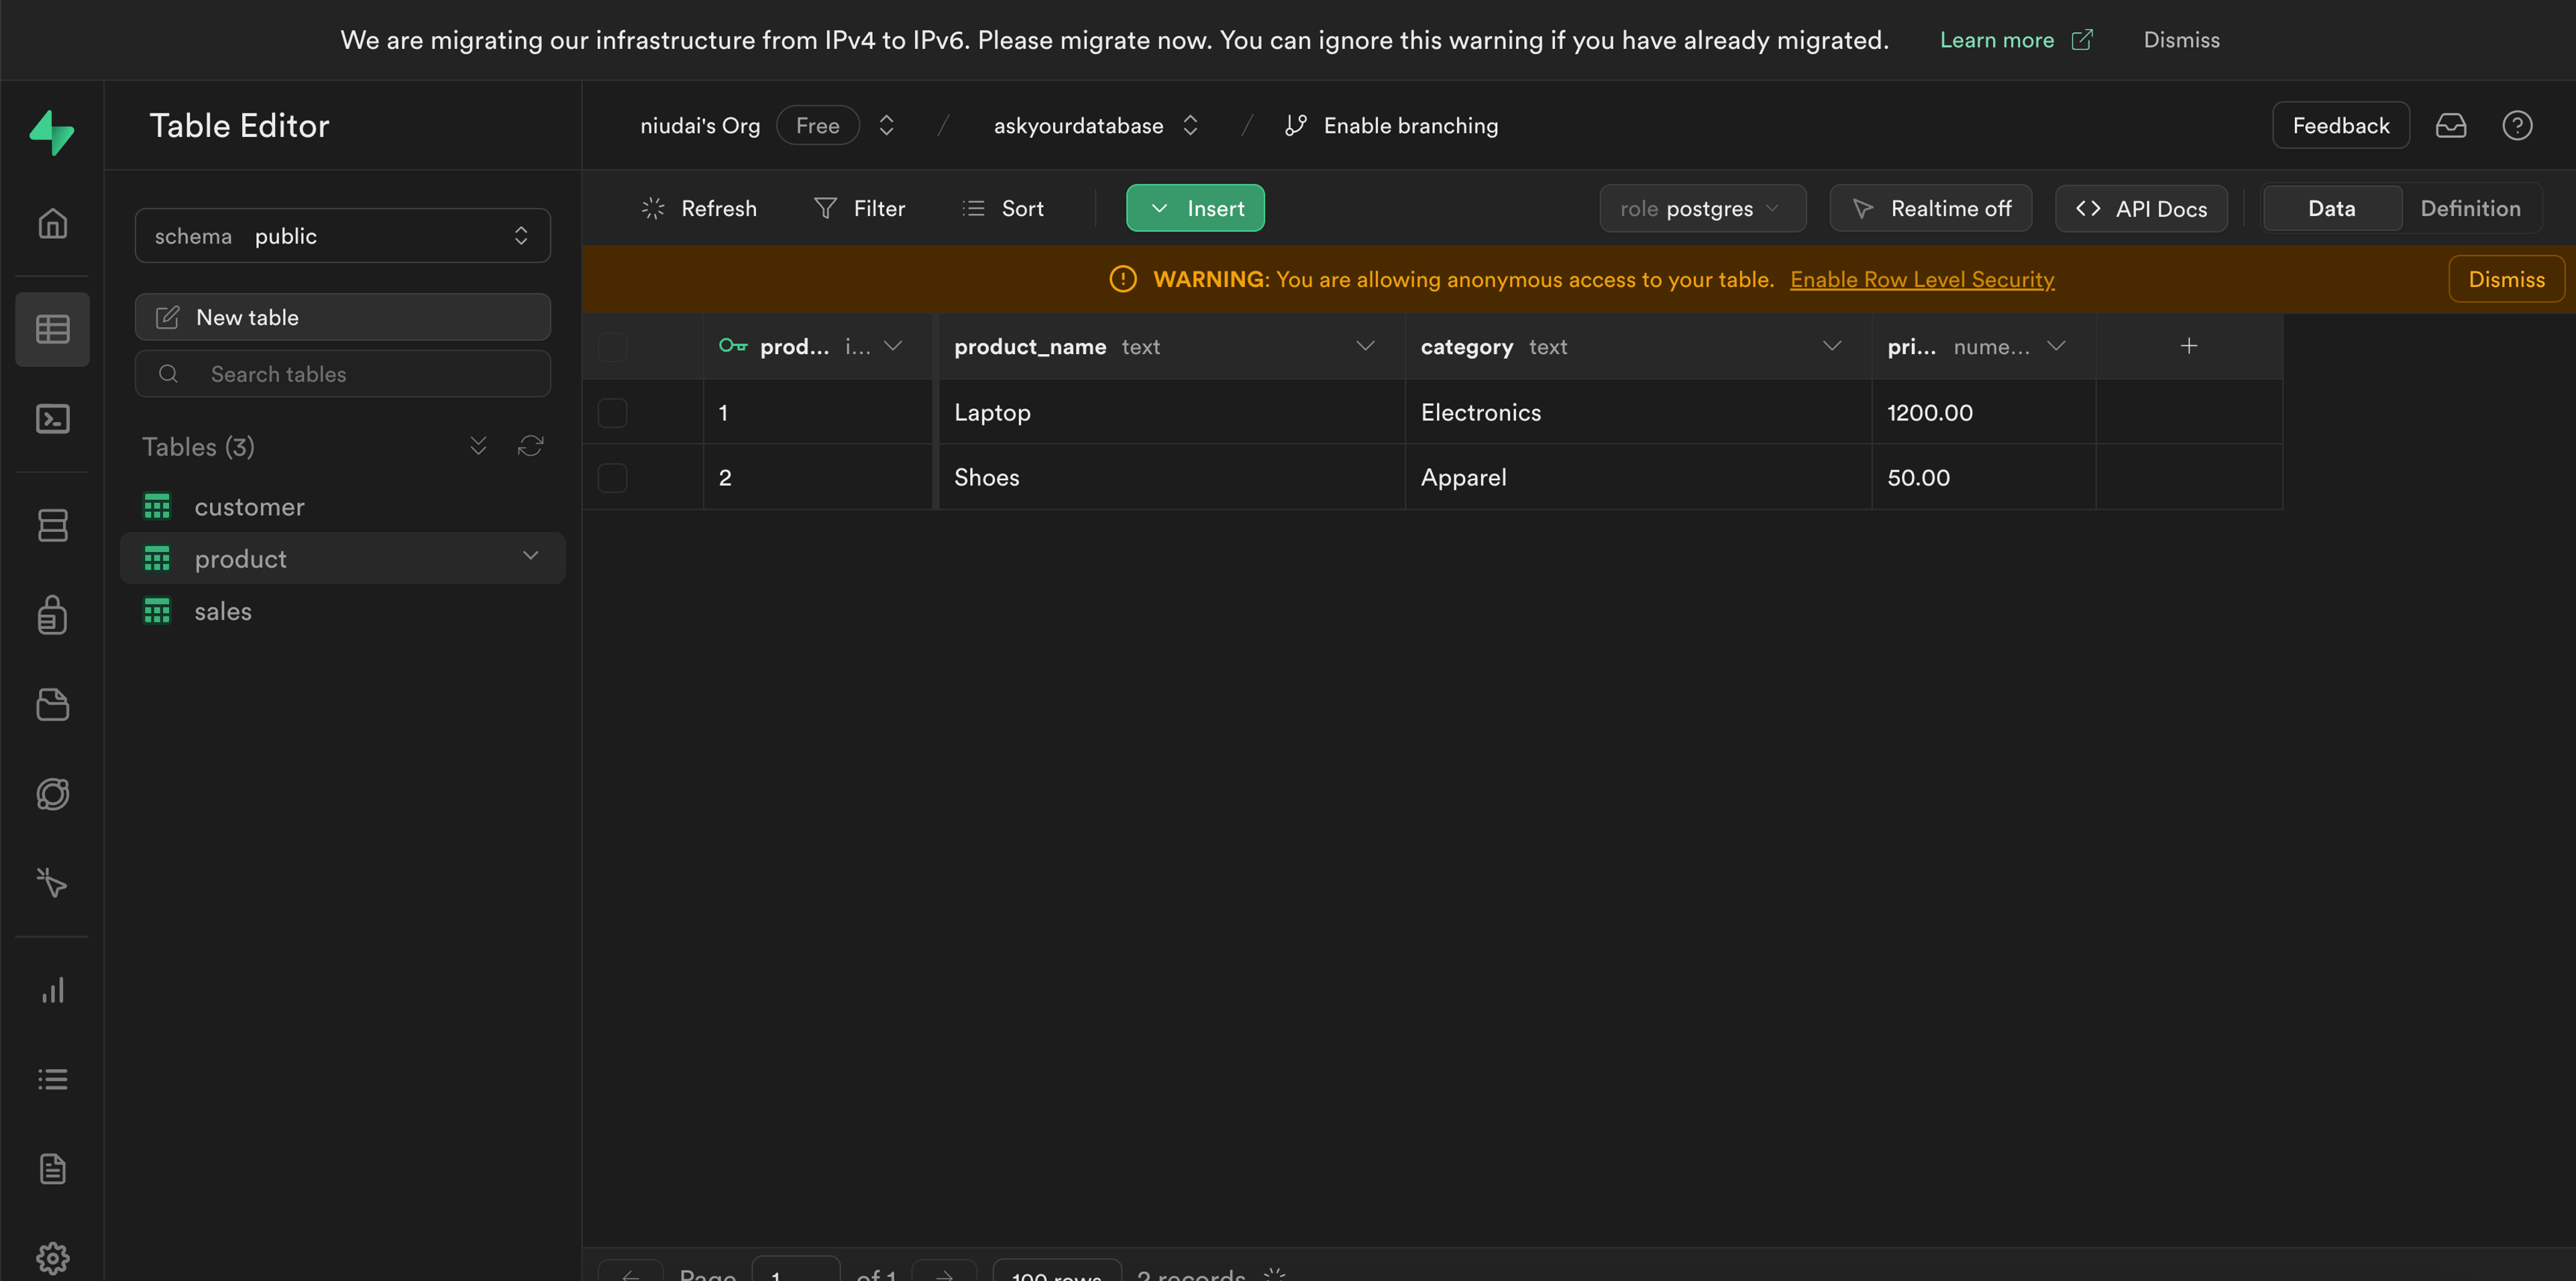The height and width of the screenshot is (1281, 2576).
Task: Open the product_name column menu chevron
Action: click(1364, 346)
